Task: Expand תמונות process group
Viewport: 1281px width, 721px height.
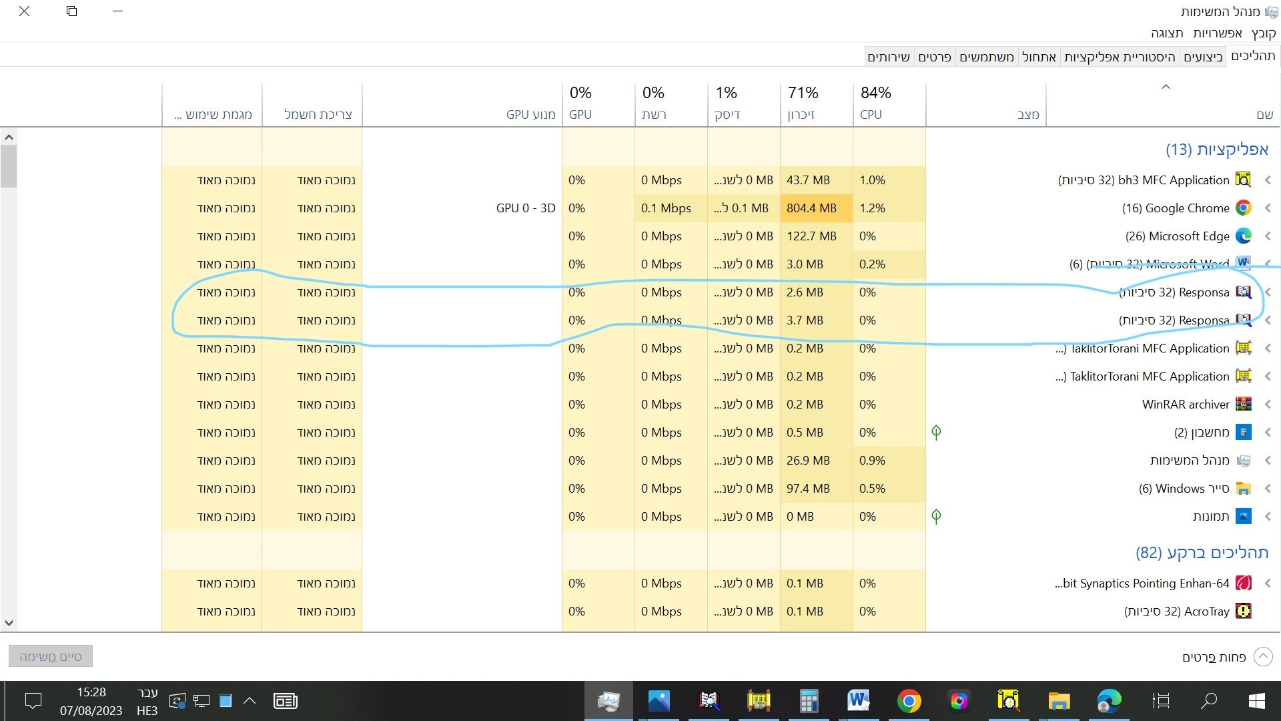Action: [1268, 516]
